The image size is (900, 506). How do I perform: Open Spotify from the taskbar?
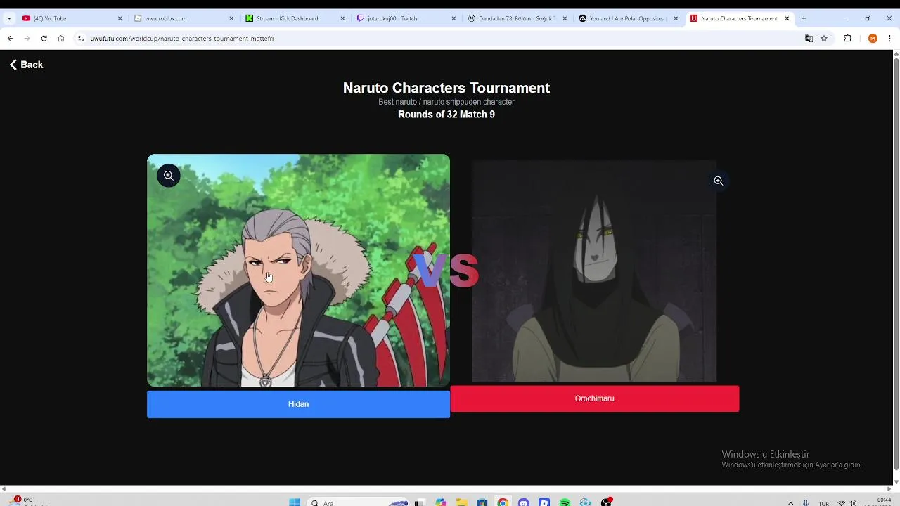(x=565, y=502)
